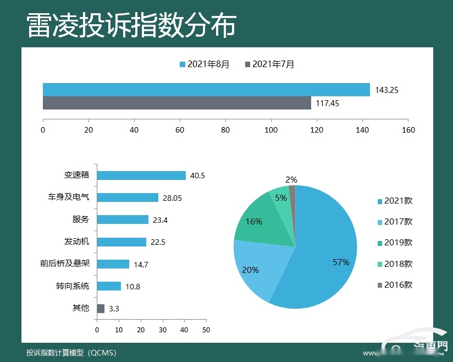This screenshot has width=453, height=362.
Task: Click the 2% pie label
Action: click(x=291, y=180)
